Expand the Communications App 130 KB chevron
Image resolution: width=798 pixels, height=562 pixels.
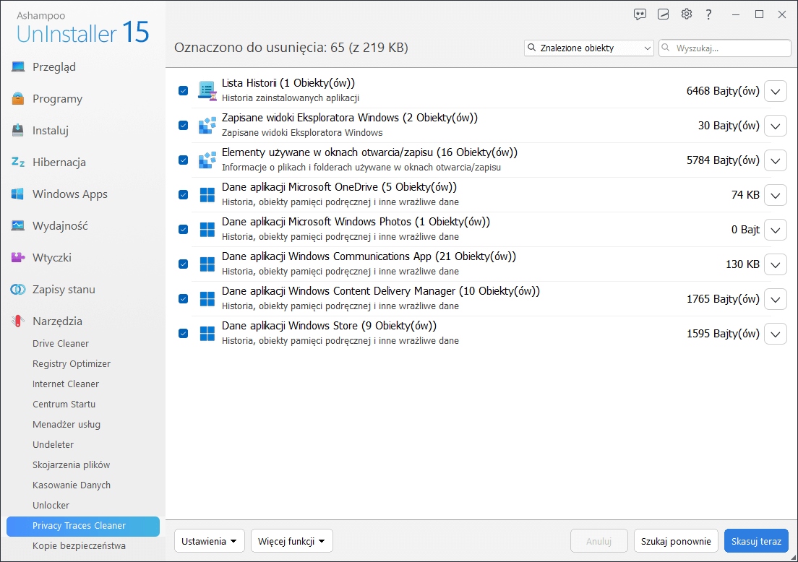point(775,264)
